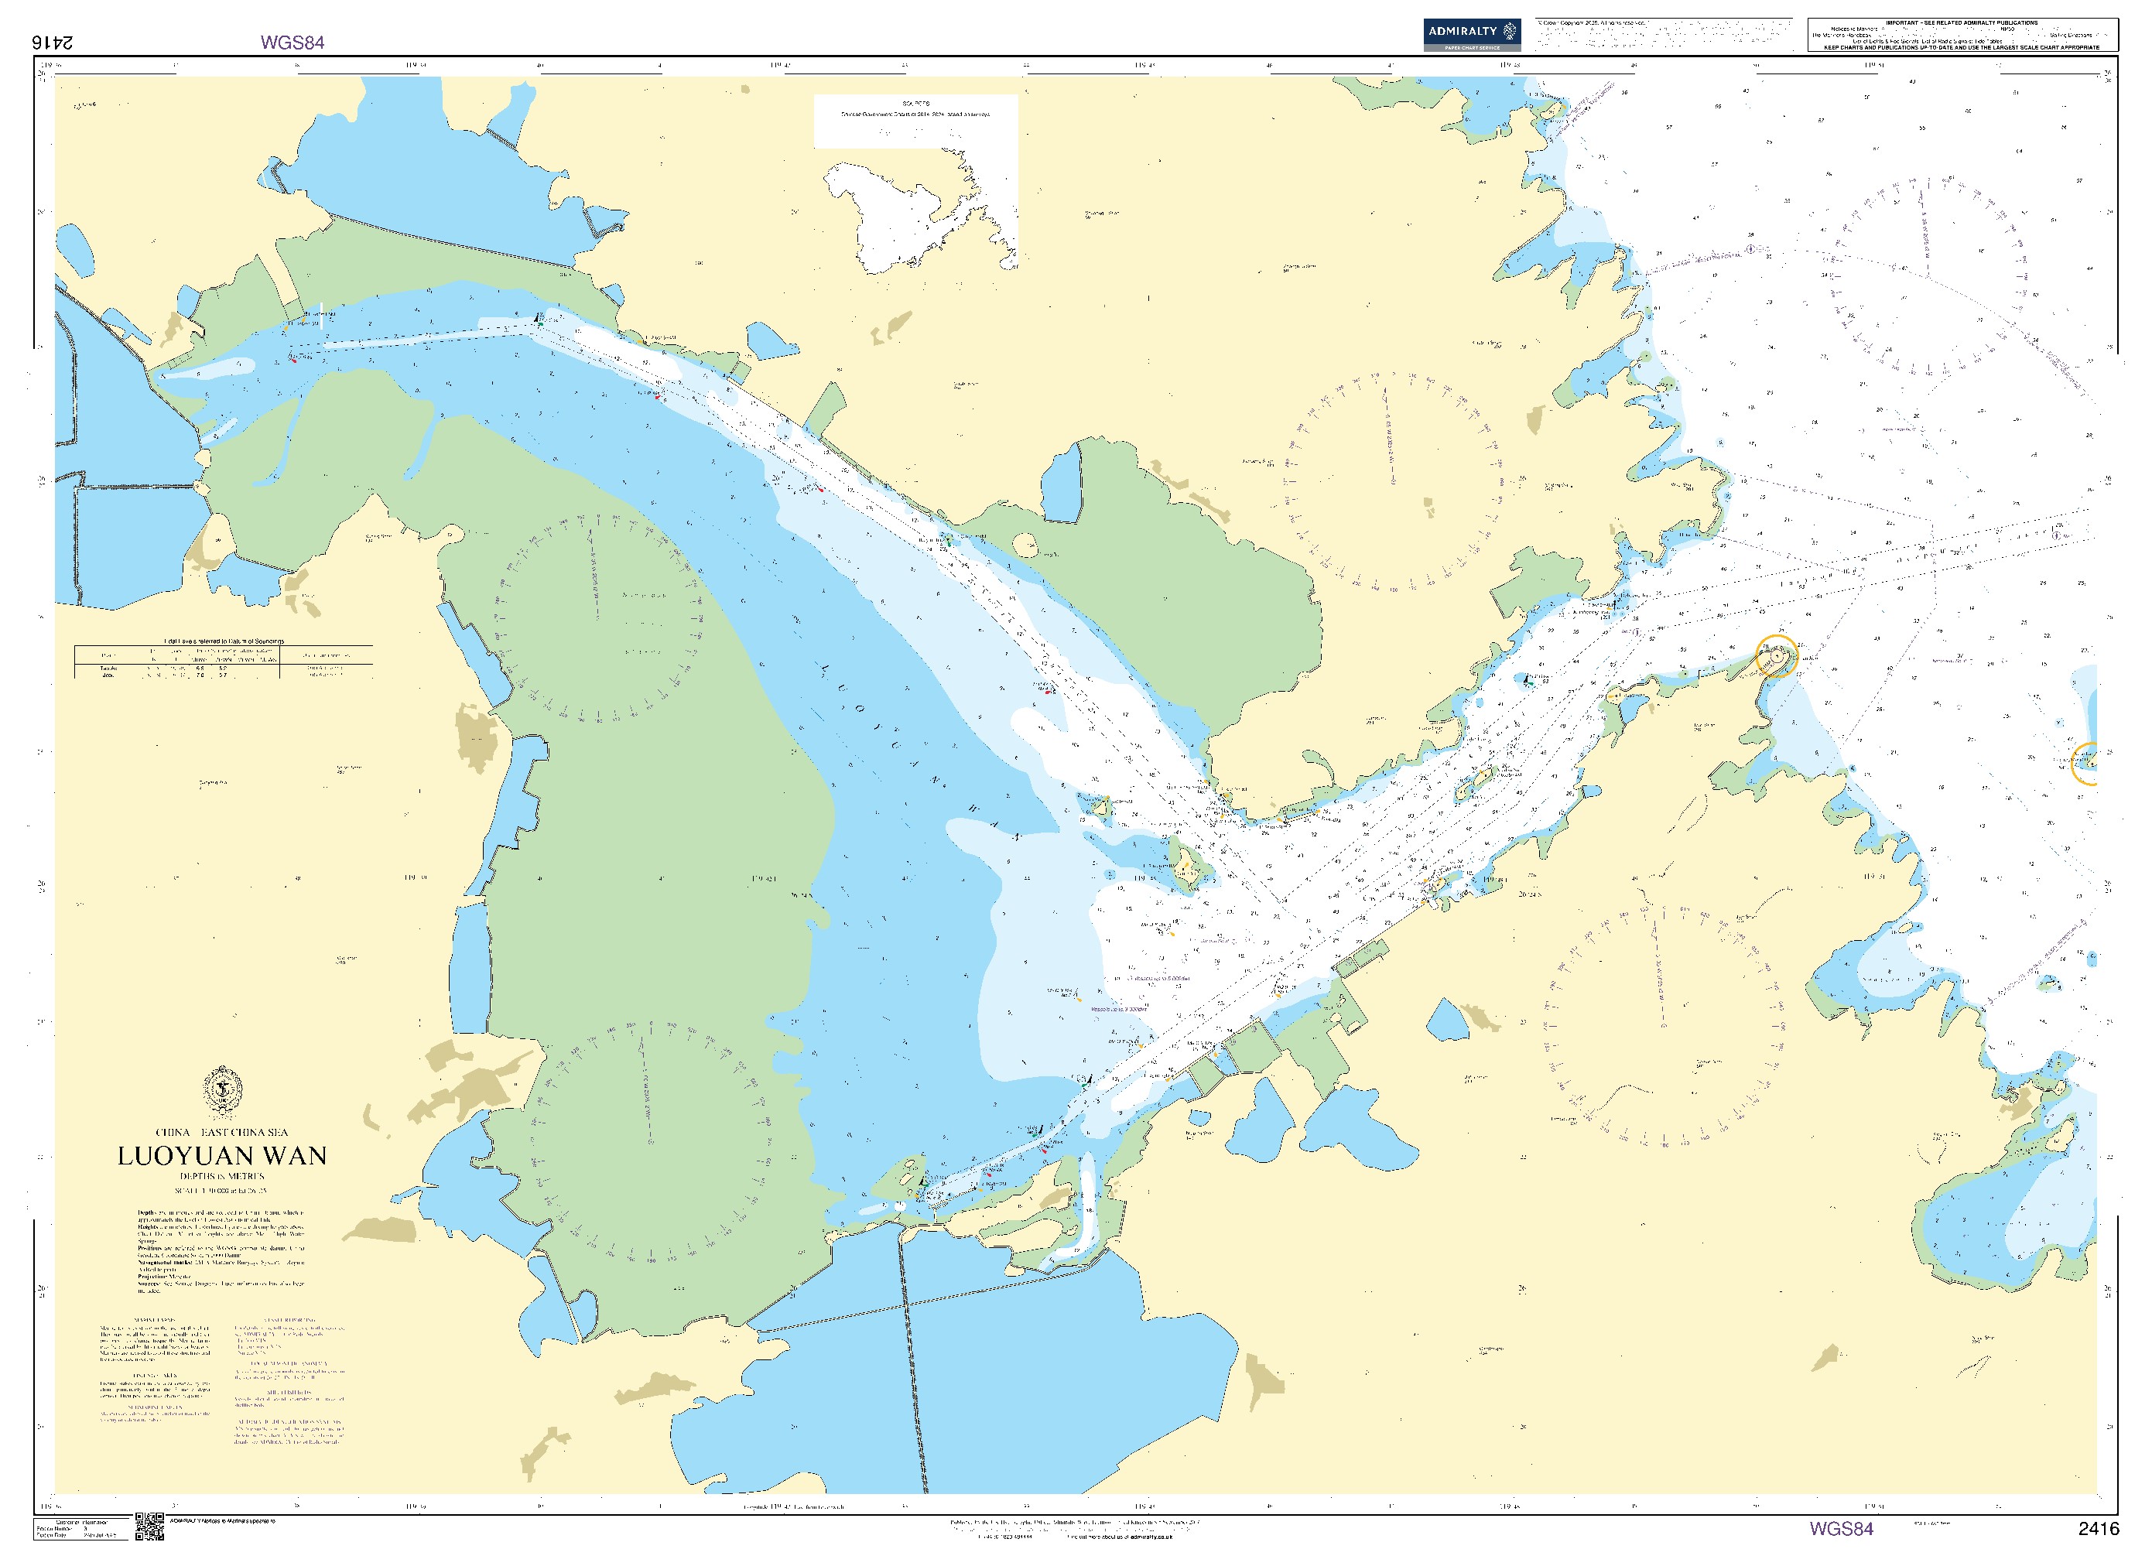Click the compass rose on the northeast landmass
2152x1549 pixels.
(1392, 482)
